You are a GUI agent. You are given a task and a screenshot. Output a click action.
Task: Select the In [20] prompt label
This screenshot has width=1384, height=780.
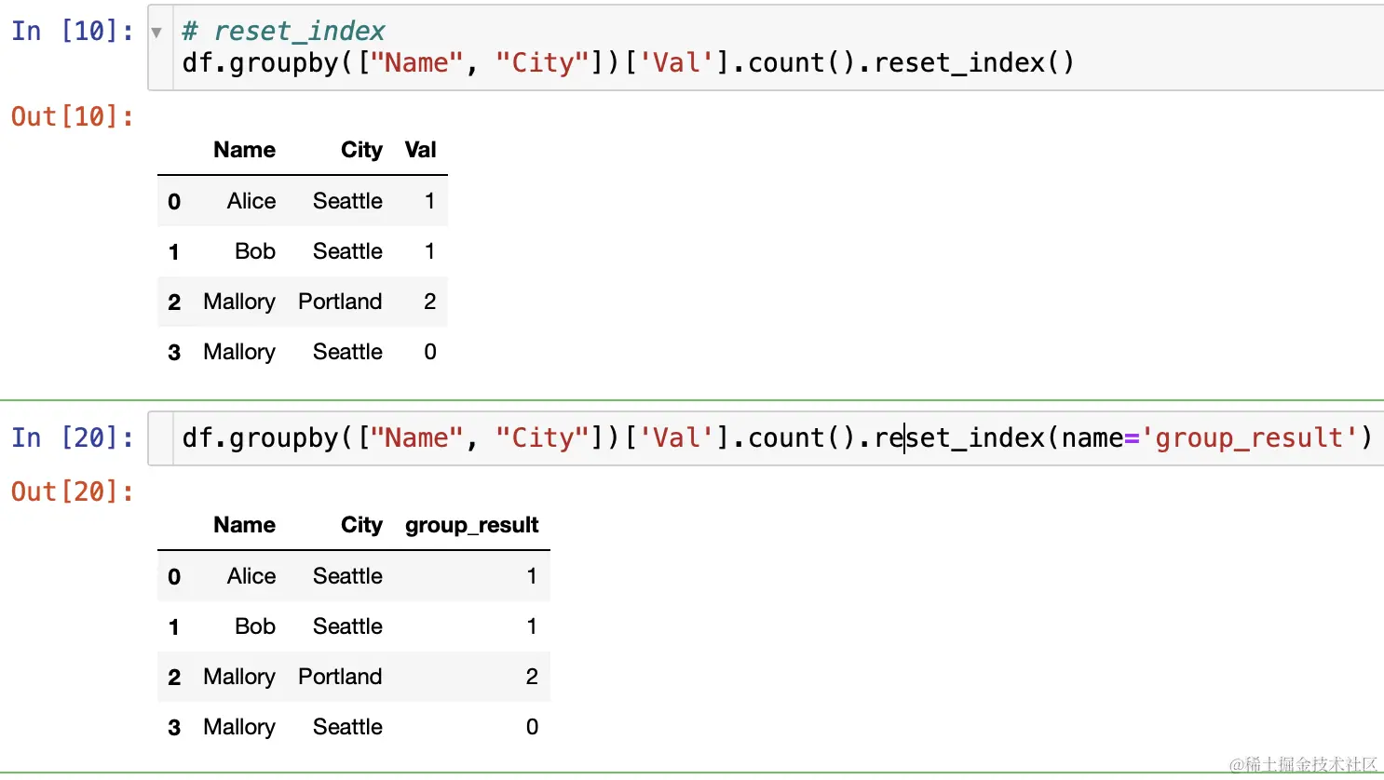pos(73,437)
